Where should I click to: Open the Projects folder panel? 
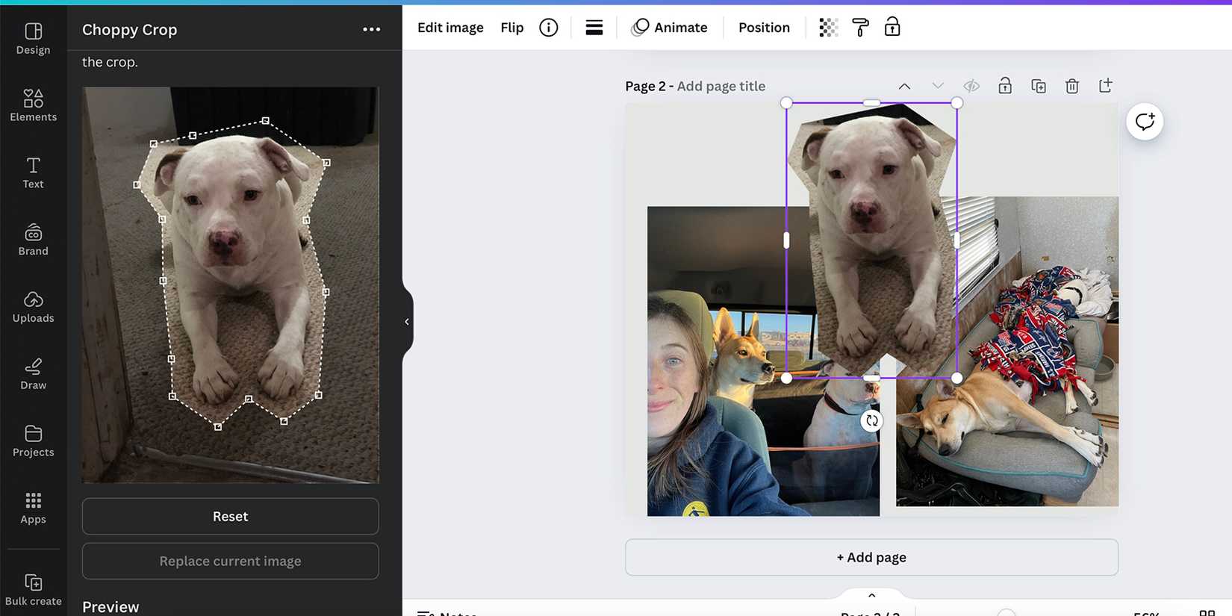[x=33, y=441]
